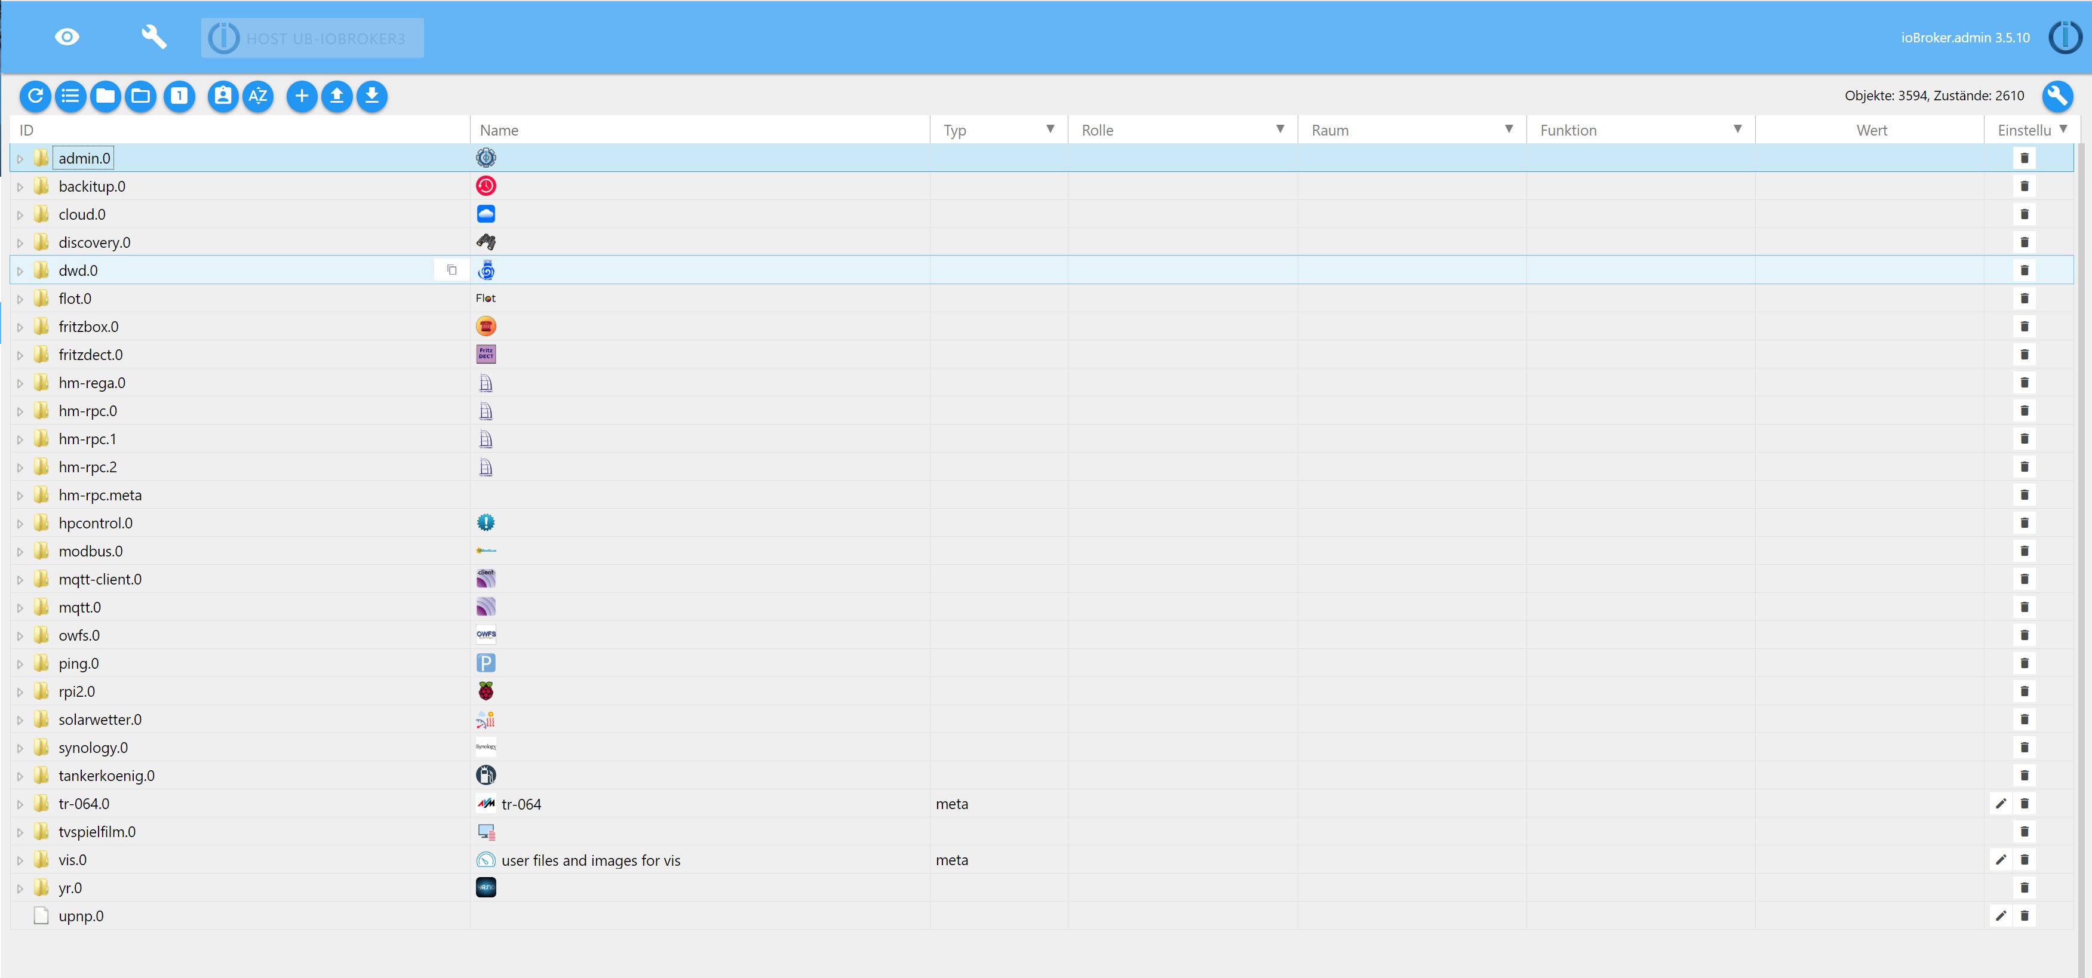2092x978 pixels.
Task: Toggle expert mode with the ID-badge button
Action: click(x=223, y=97)
